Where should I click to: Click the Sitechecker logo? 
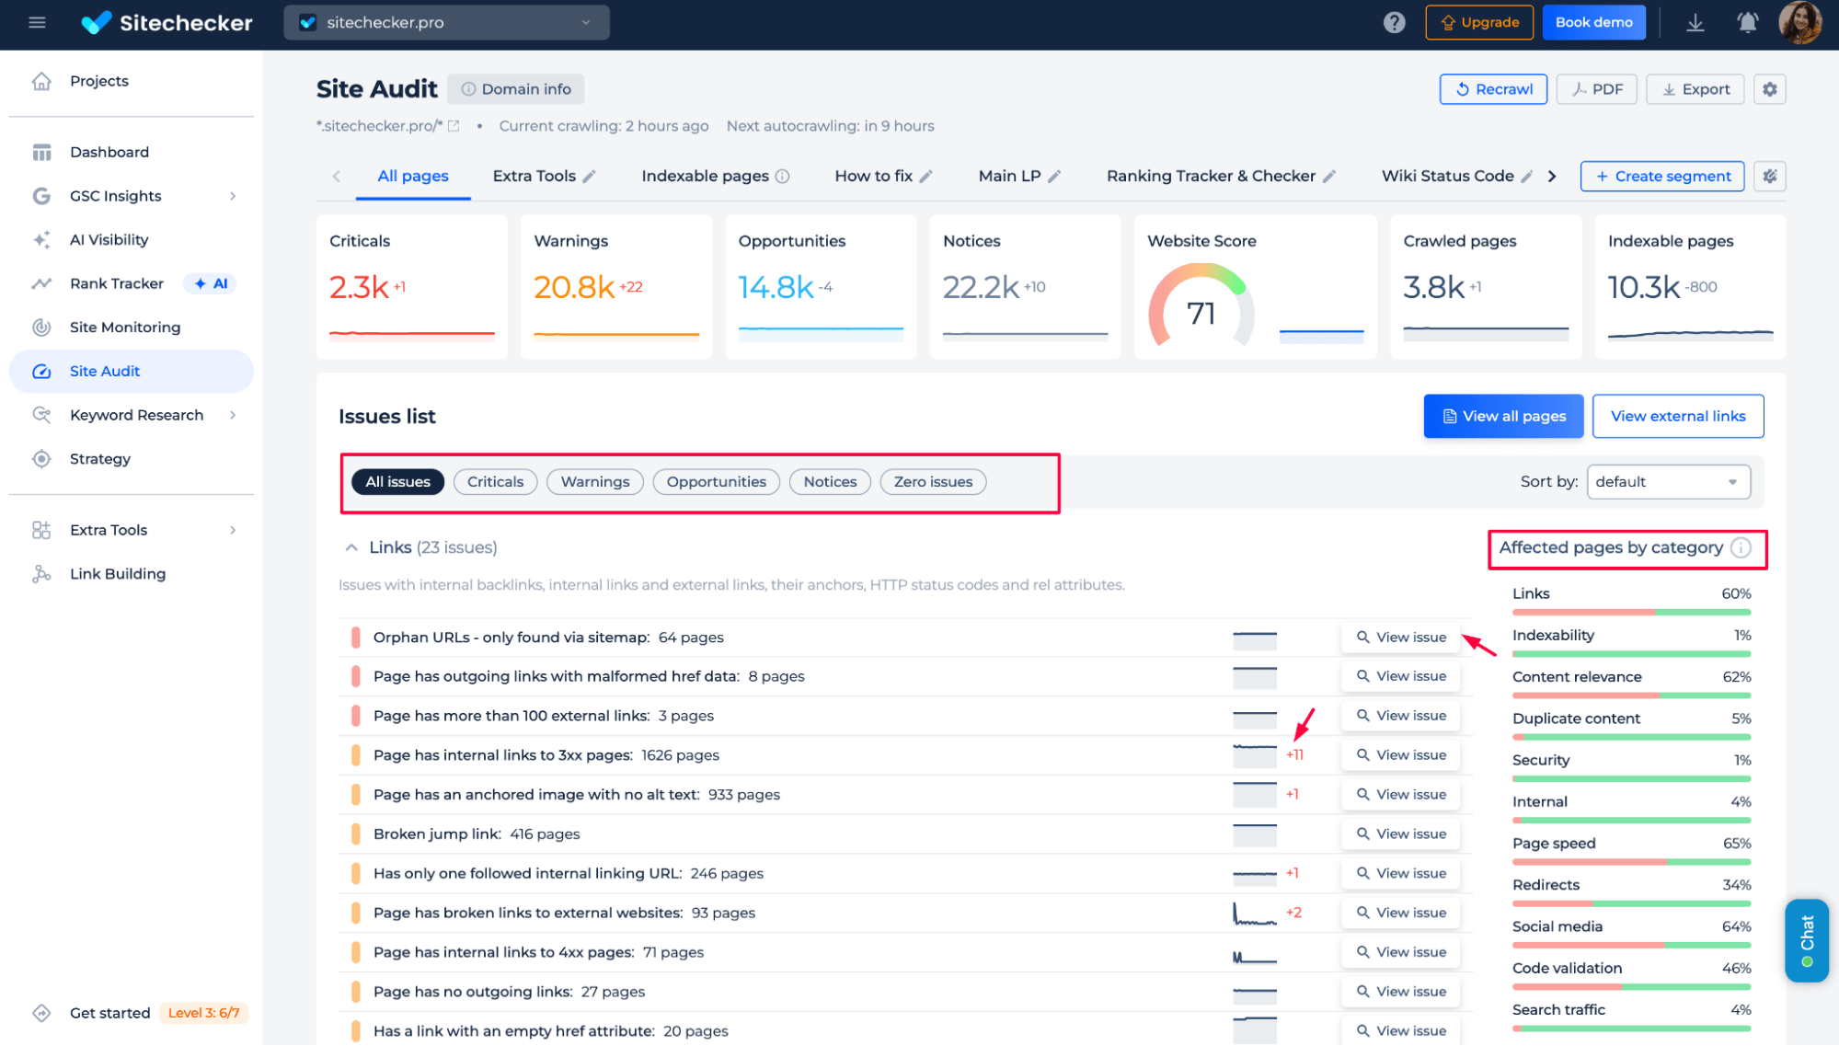point(167,22)
